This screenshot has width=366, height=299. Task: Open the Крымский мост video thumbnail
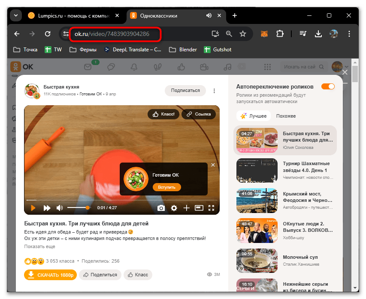click(257, 201)
